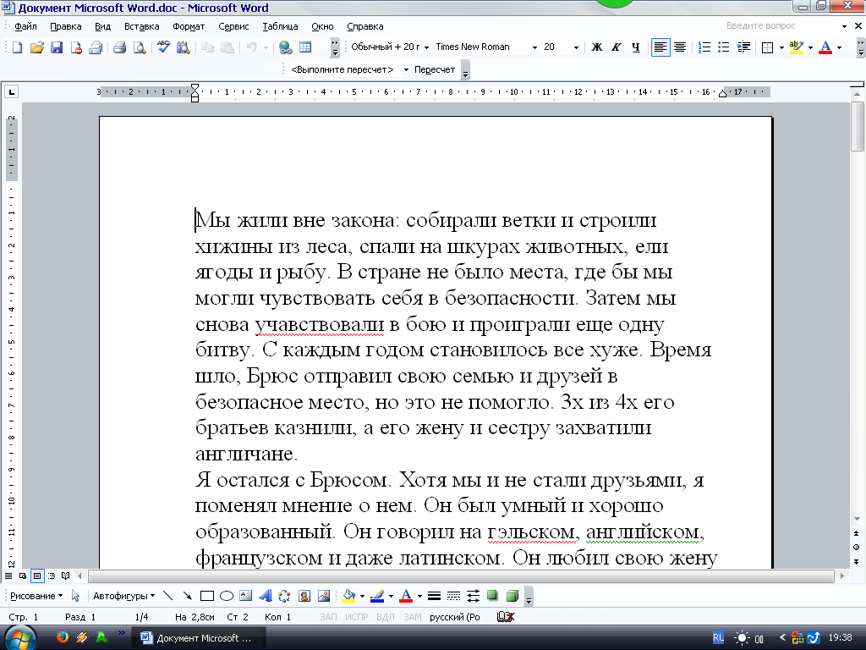Open the style dropdown 'Обычный + 20'
Viewport: 866px width, 650px height.
pos(426,47)
